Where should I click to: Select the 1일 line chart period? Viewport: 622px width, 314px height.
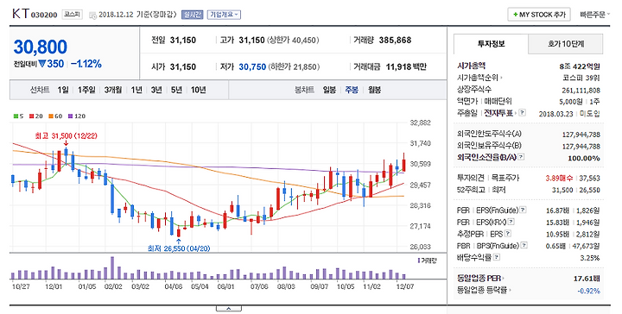click(x=63, y=91)
